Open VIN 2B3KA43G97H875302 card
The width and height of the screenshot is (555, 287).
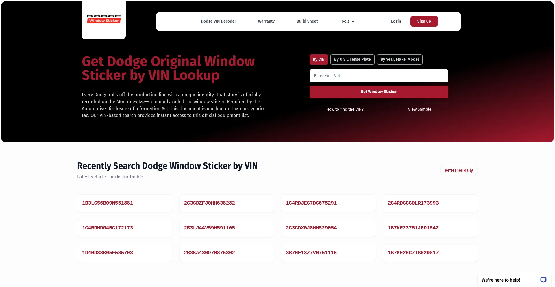coord(227,253)
